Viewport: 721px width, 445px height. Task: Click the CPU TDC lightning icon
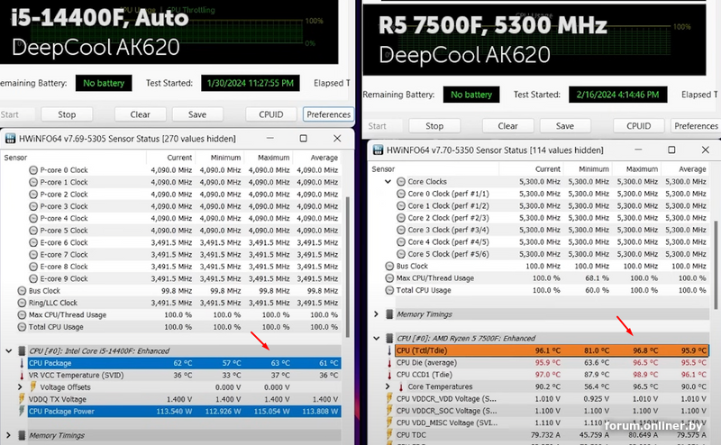[389, 435]
